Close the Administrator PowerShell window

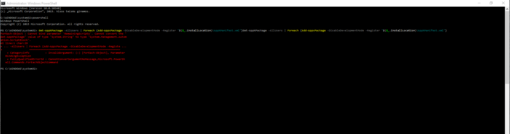(x=503, y=3)
